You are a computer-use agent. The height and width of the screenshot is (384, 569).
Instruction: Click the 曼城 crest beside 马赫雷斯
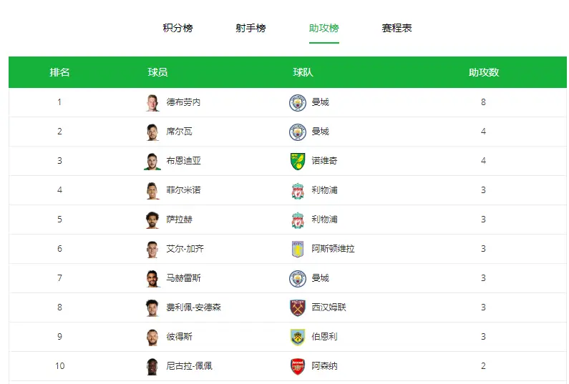coord(298,278)
